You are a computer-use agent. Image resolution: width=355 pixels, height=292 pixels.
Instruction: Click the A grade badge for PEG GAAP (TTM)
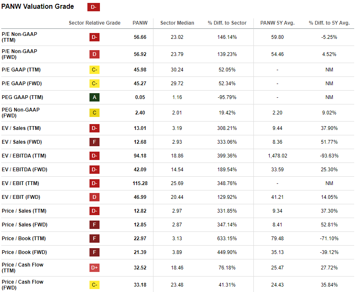point(94,97)
